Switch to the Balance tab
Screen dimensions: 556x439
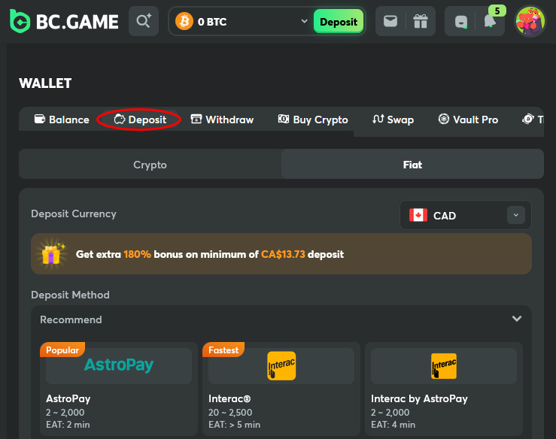62,120
